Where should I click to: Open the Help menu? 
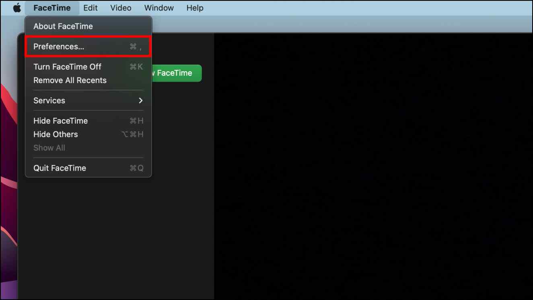[195, 8]
